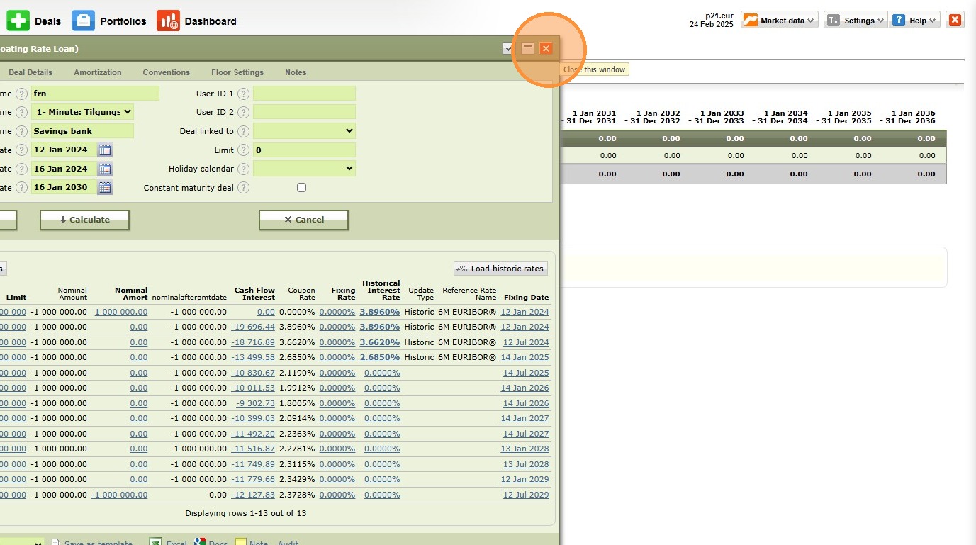
Task: Switch to the Notes tab
Action: point(296,72)
